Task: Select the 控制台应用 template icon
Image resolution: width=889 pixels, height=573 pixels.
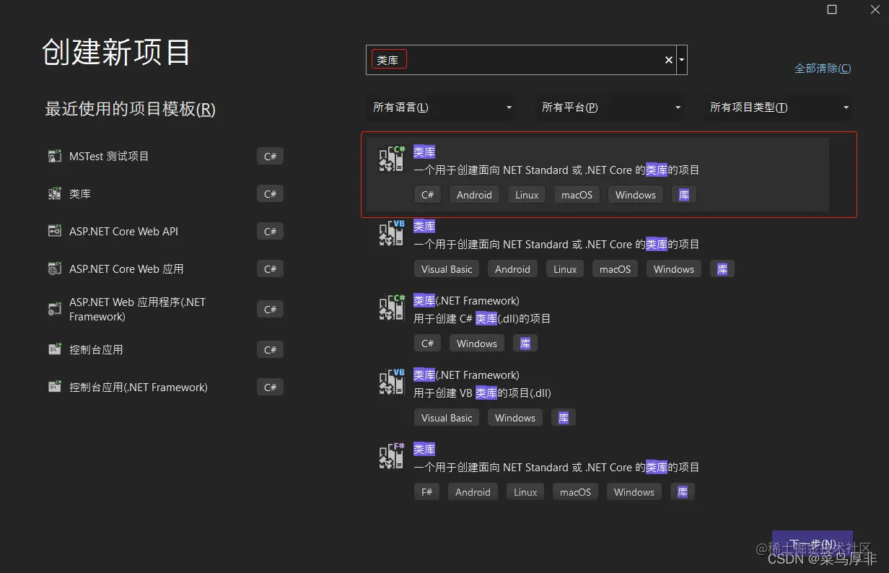Action: (x=54, y=349)
